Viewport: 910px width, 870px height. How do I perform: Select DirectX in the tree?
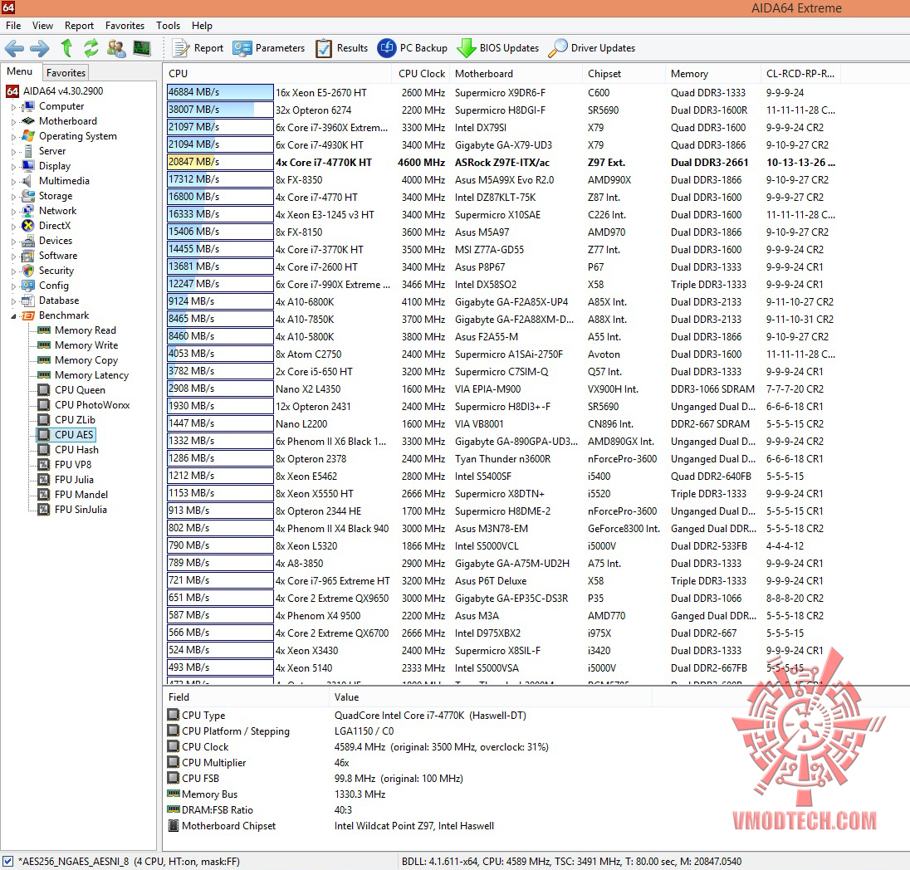coord(46,226)
